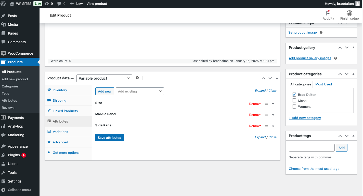
Task: Click the help icon beside product type
Action: [137, 78]
